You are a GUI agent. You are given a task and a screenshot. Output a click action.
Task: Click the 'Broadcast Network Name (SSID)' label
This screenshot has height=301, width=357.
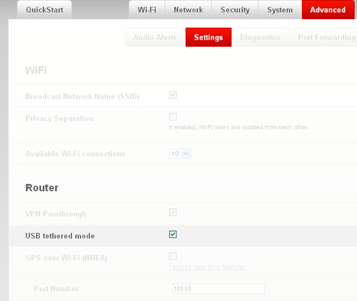[82, 97]
